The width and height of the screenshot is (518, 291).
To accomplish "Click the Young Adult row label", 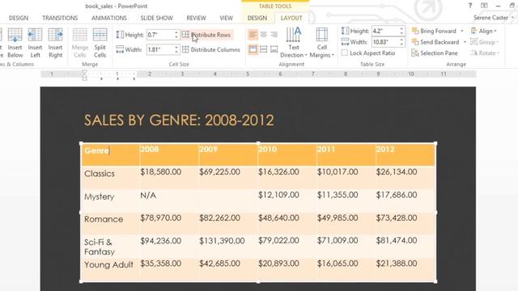I will 108,264.
